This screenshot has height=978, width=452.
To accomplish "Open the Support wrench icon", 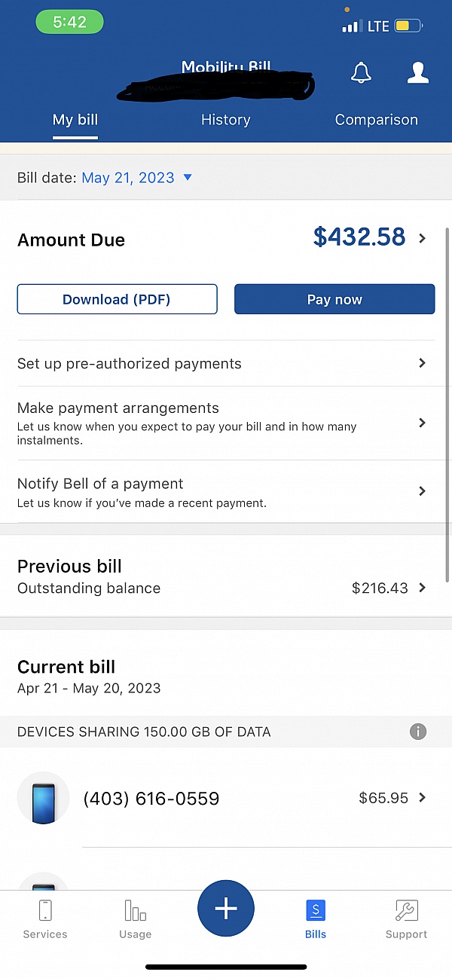I will 406,910.
